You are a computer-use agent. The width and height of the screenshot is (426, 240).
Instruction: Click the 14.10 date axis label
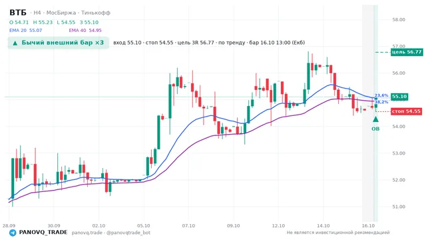[x=323, y=226]
